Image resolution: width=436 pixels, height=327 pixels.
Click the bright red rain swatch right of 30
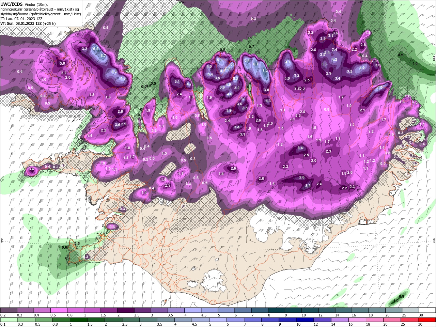pos(427,320)
